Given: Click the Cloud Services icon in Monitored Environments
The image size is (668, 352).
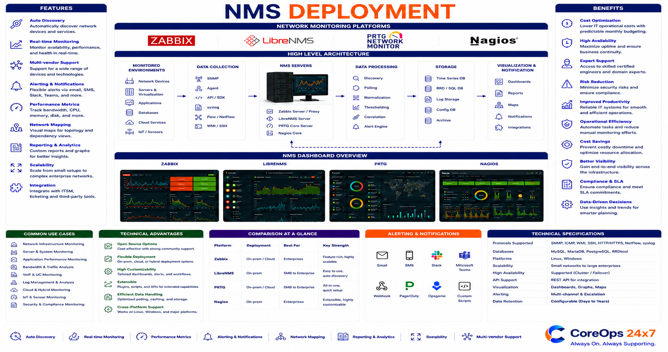Looking at the screenshot, I should tap(130, 122).
